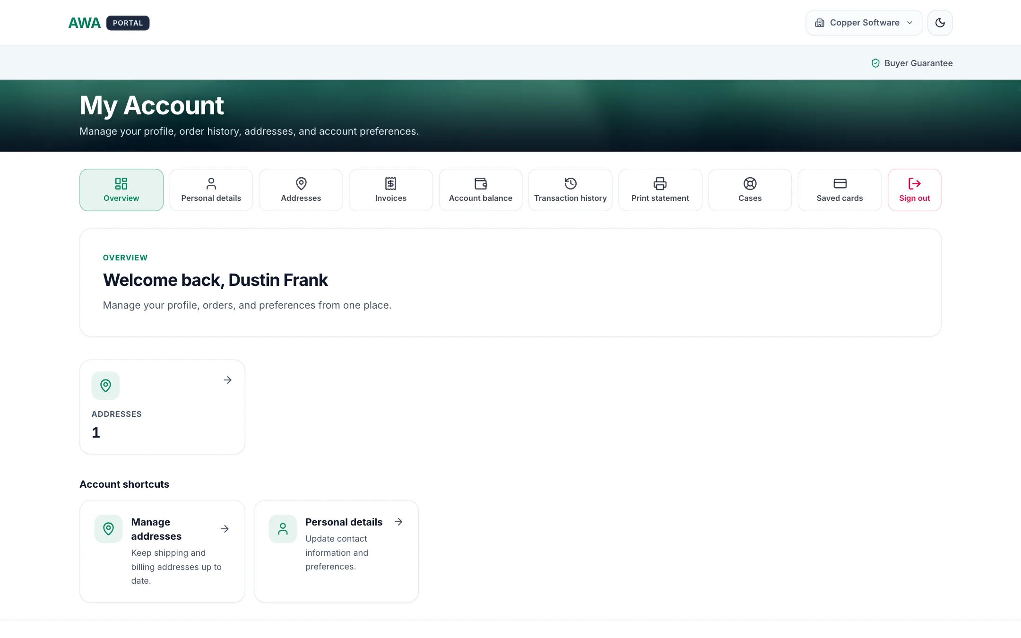
Task: Click the Sign out label
Action: click(x=915, y=198)
